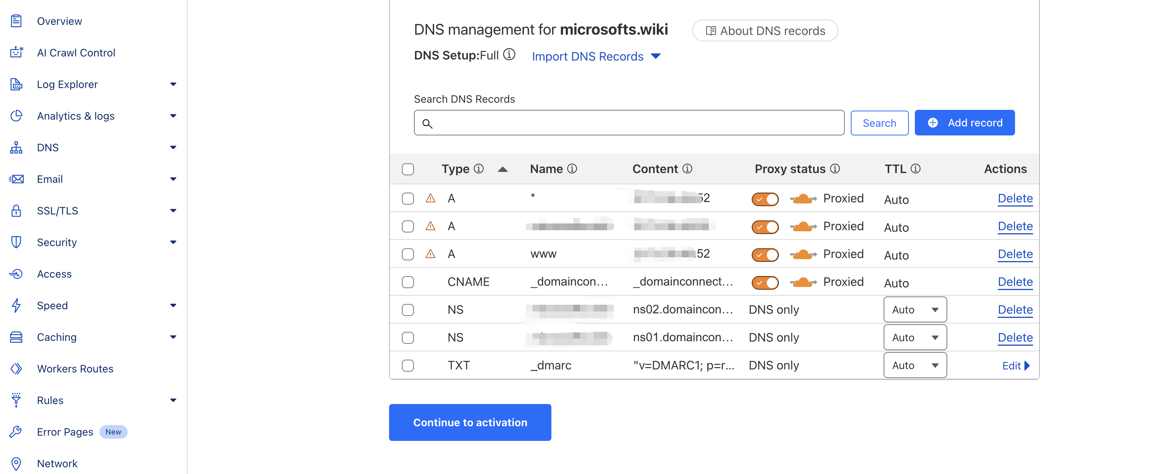Click the SSL/TLS padlock icon

[x=16, y=211]
